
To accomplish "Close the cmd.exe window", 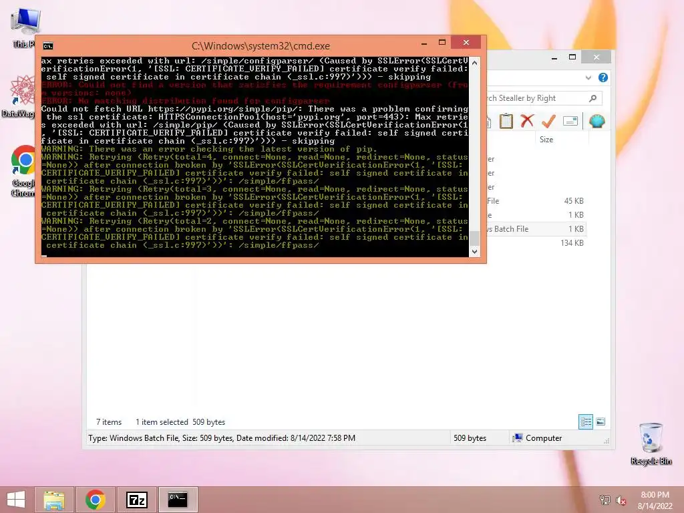I will point(466,42).
